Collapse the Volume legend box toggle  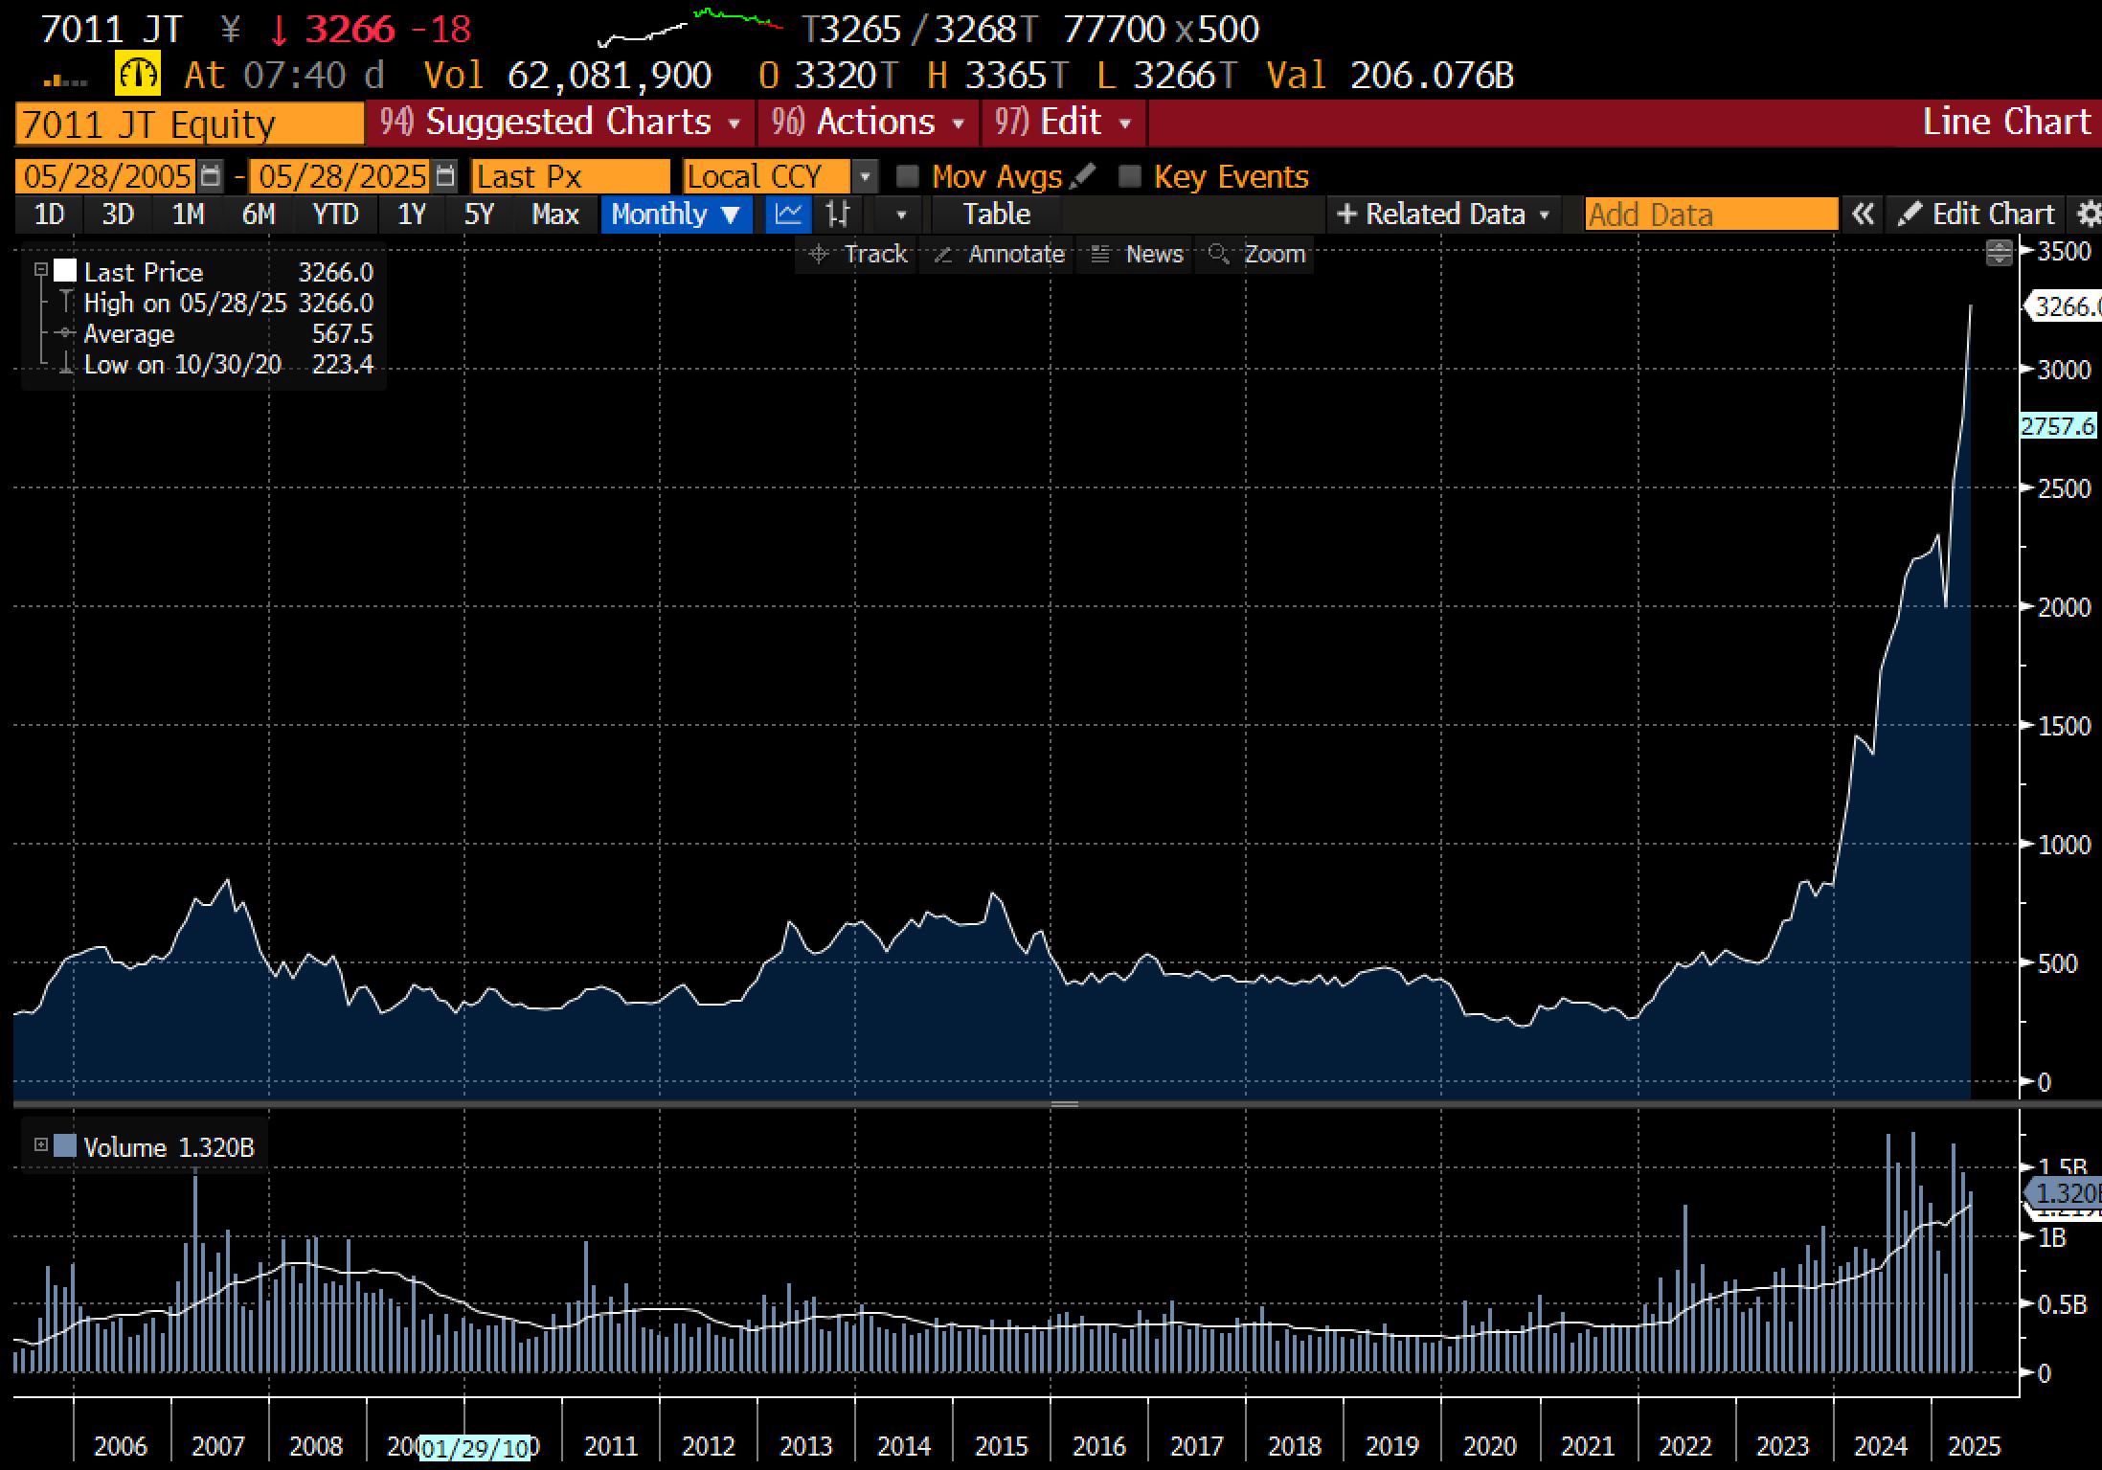41,1145
